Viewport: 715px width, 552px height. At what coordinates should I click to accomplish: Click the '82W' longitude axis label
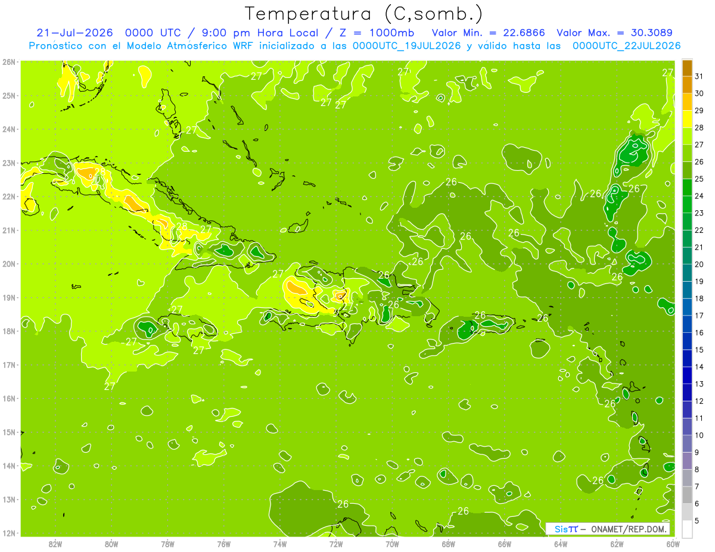point(55,544)
